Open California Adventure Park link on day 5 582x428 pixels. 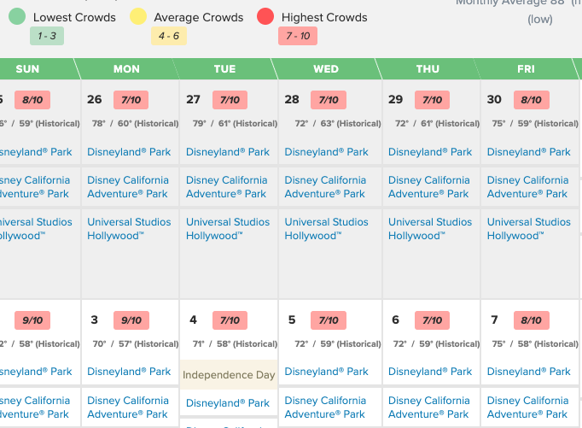pyautogui.click(x=325, y=407)
